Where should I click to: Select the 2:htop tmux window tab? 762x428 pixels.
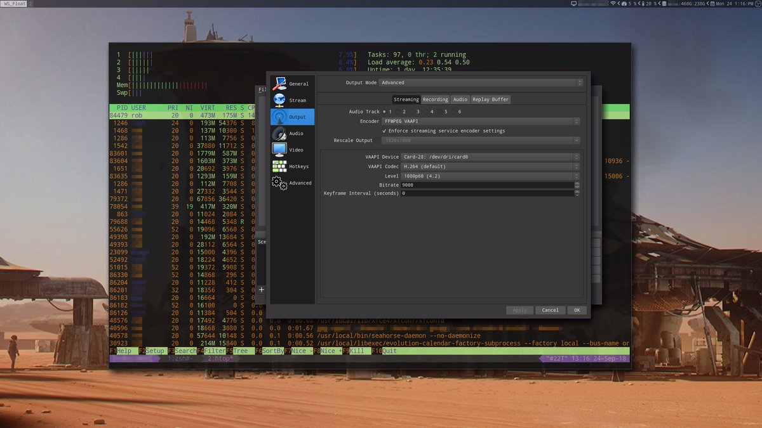(221, 359)
